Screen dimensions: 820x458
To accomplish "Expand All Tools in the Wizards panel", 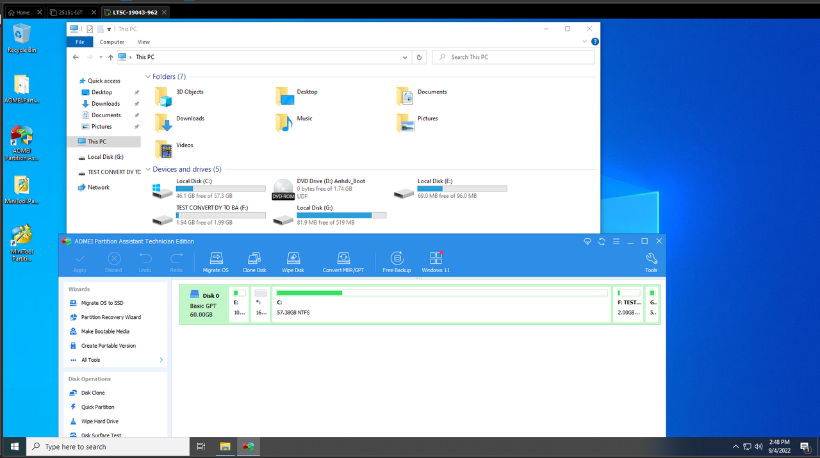I will click(x=116, y=360).
